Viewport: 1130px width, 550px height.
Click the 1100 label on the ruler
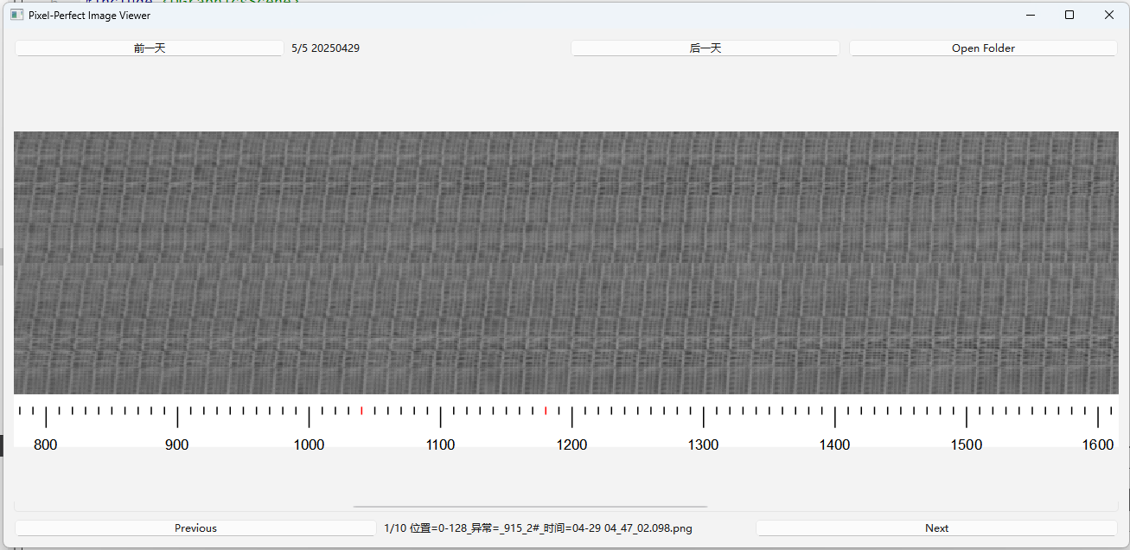click(x=440, y=444)
